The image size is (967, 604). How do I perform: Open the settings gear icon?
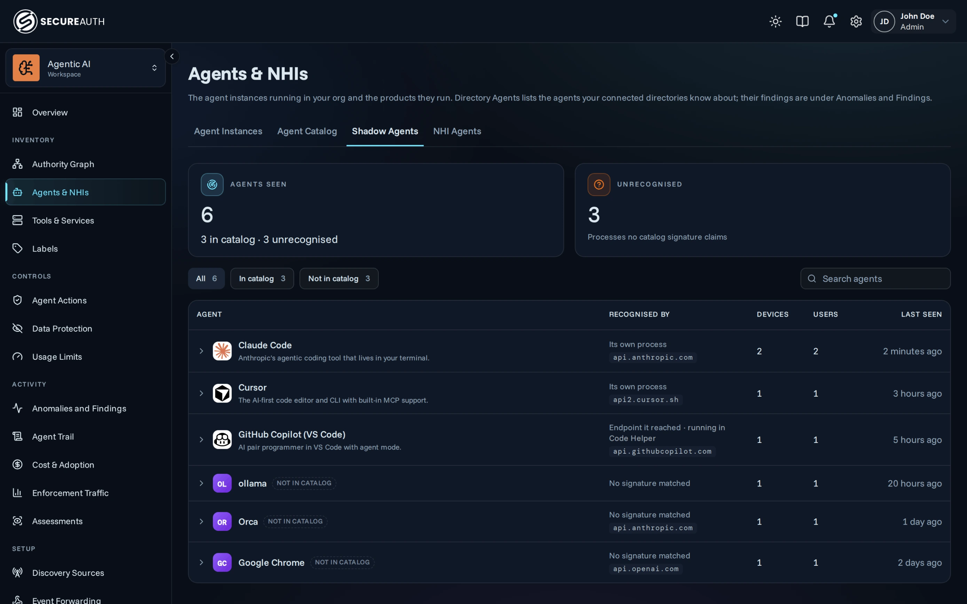pos(856,21)
